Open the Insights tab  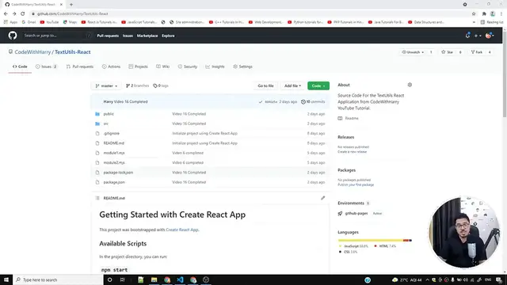pos(215,66)
